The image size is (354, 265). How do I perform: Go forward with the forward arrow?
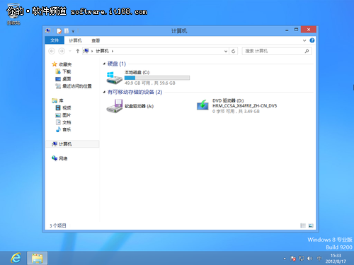pos(62,51)
